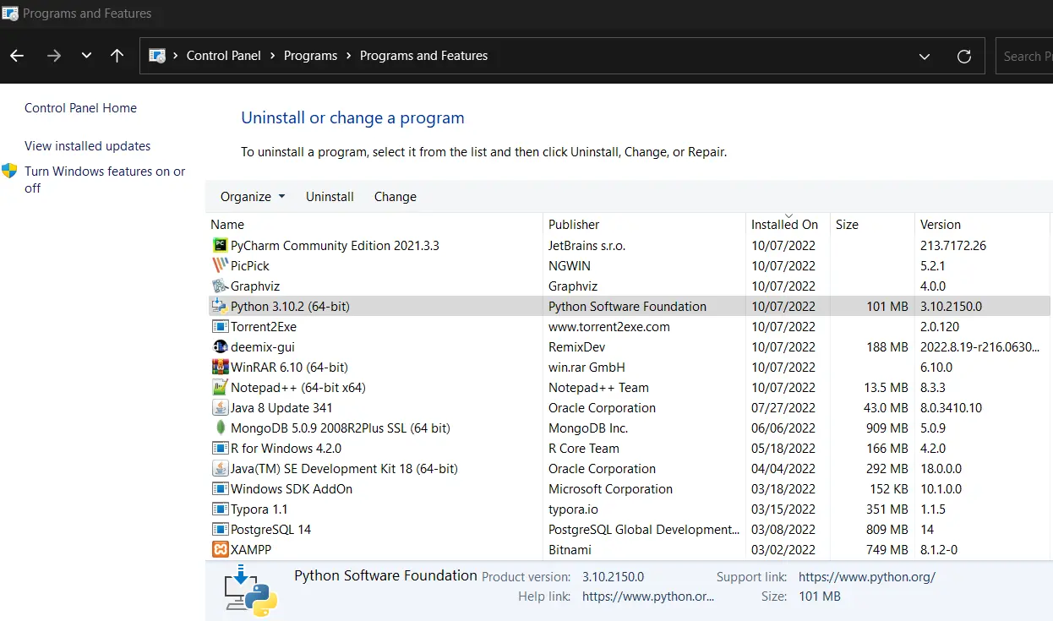Select the PyCharm Community Edition 2021.3.3 row
This screenshot has height=621, width=1053.
pyautogui.click(x=629, y=246)
